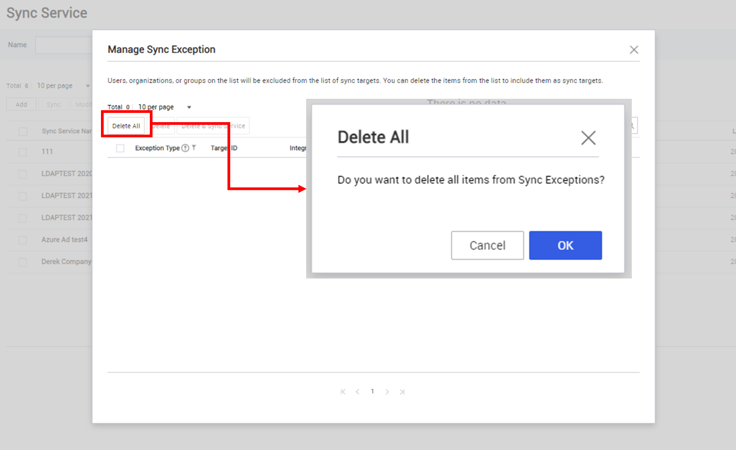Open the 10 per page dropdown in dialog
The width and height of the screenshot is (736, 450).
pyautogui.click(x=164, y=107)
